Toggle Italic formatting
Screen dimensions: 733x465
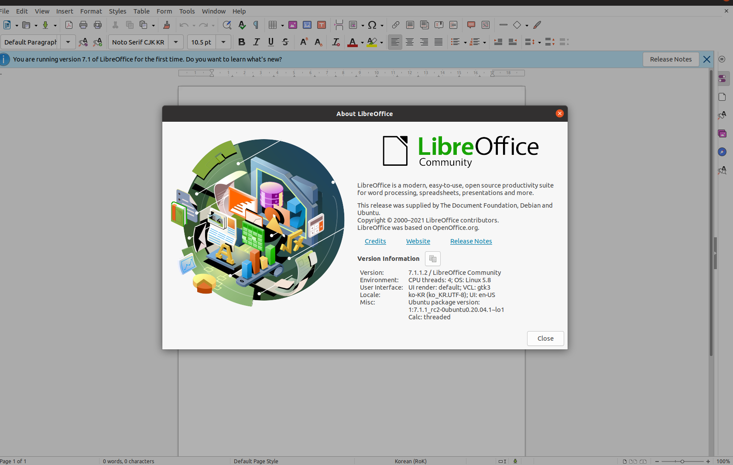click(256, 42)
